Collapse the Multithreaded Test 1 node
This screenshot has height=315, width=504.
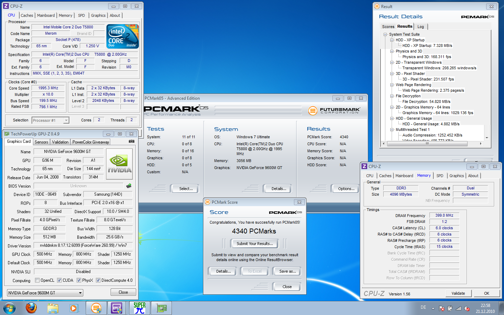point(392,129)
